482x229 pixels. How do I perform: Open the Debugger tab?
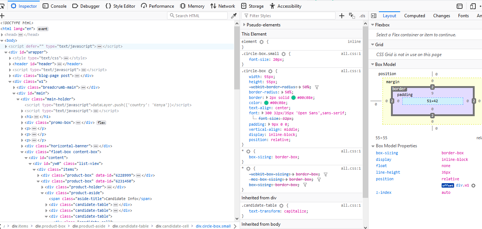tap(86, 6)
